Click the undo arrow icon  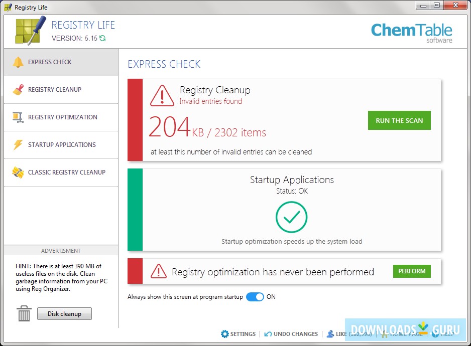268,334
